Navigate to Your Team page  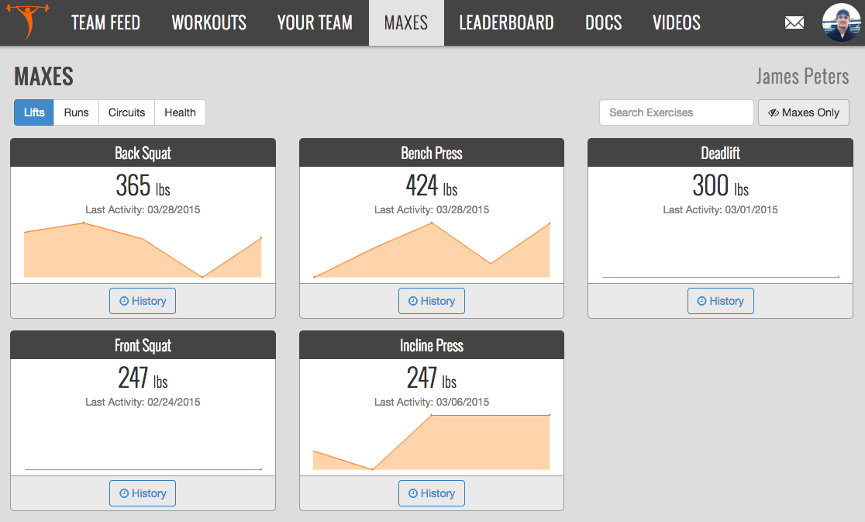[315, 22]
